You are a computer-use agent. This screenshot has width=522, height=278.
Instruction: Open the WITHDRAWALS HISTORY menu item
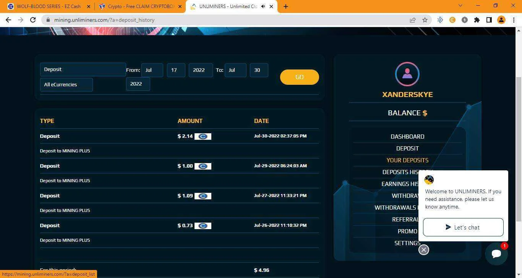(397, 208)
